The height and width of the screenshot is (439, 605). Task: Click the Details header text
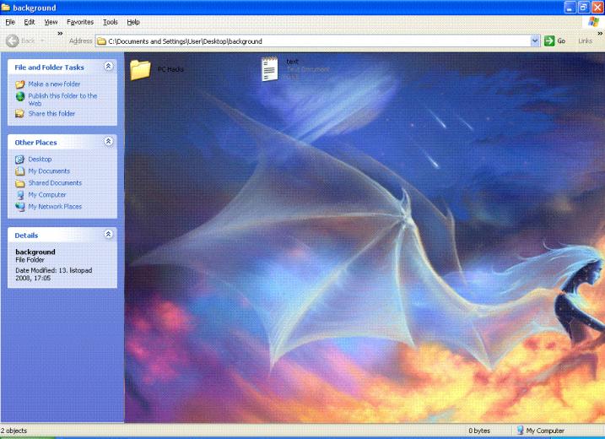click(x=26, y=236)
